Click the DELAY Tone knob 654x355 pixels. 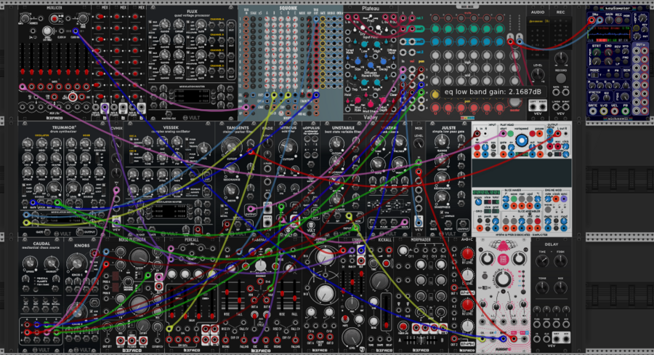click(x=542, y=287)
